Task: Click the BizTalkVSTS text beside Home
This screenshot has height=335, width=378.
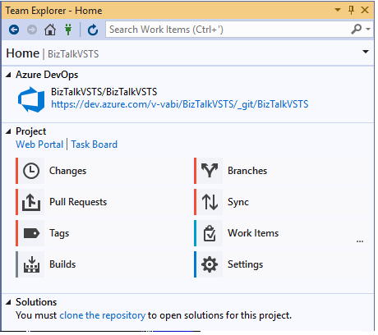Action: click(x=73, y=54)
